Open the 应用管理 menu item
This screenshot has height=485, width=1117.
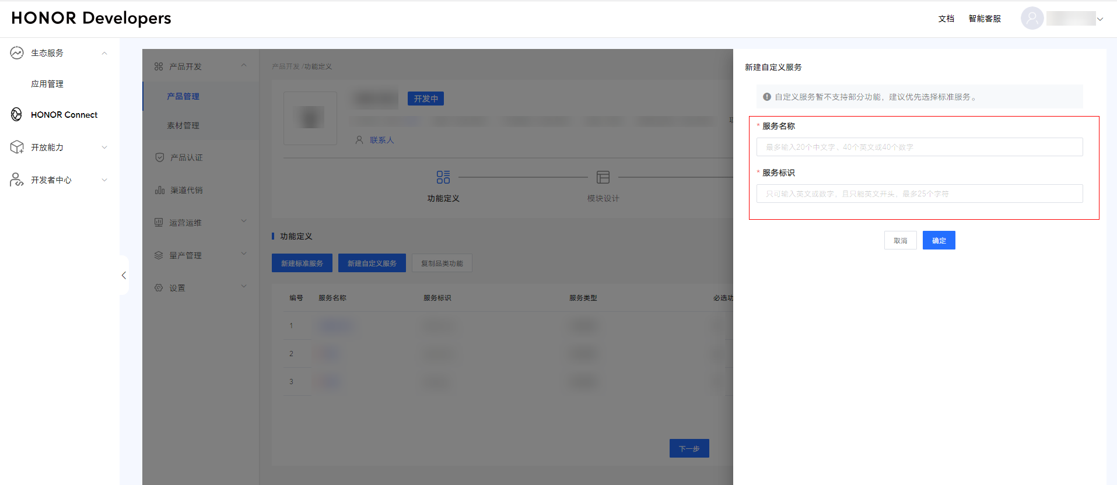(47, 84)
